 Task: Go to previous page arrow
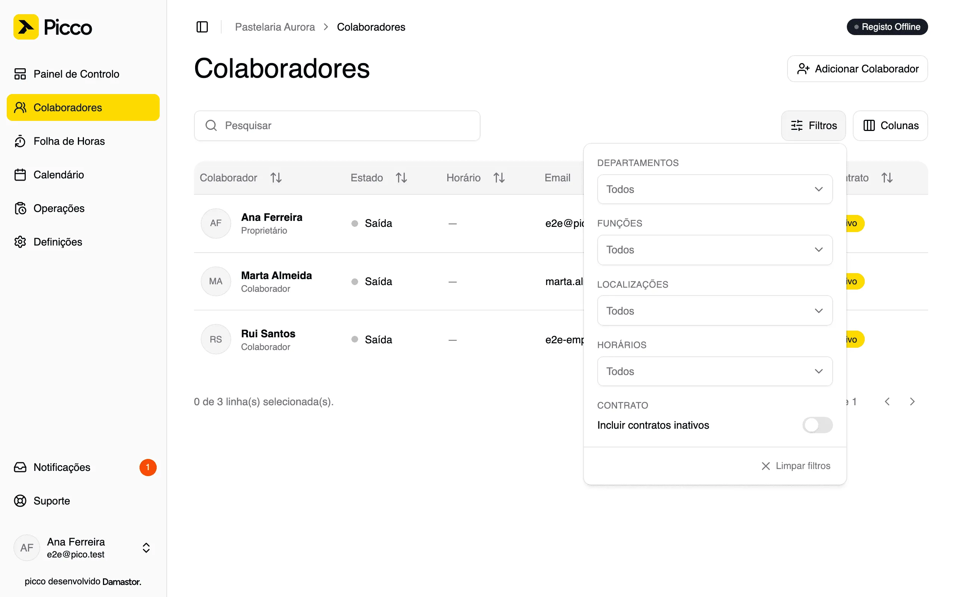click(887, 401)
